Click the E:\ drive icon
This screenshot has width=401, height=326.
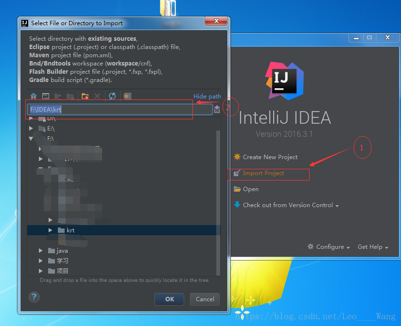[x=42, y=129]
